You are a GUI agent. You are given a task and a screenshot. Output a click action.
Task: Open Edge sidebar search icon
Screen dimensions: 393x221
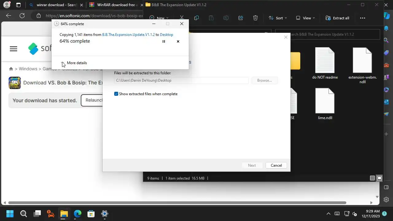click(x=387, y=40)
